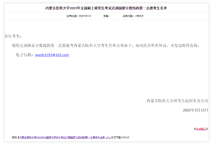Click the 13500次 view count
211x145 pixels.
click(137, 16)
